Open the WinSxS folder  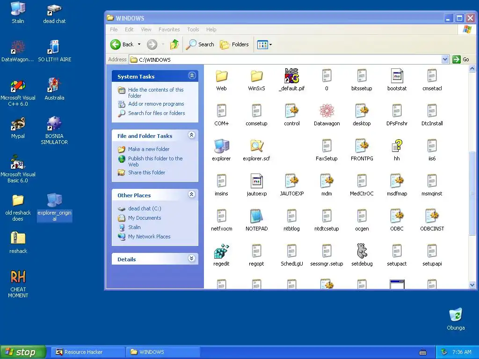pos(256,76)
